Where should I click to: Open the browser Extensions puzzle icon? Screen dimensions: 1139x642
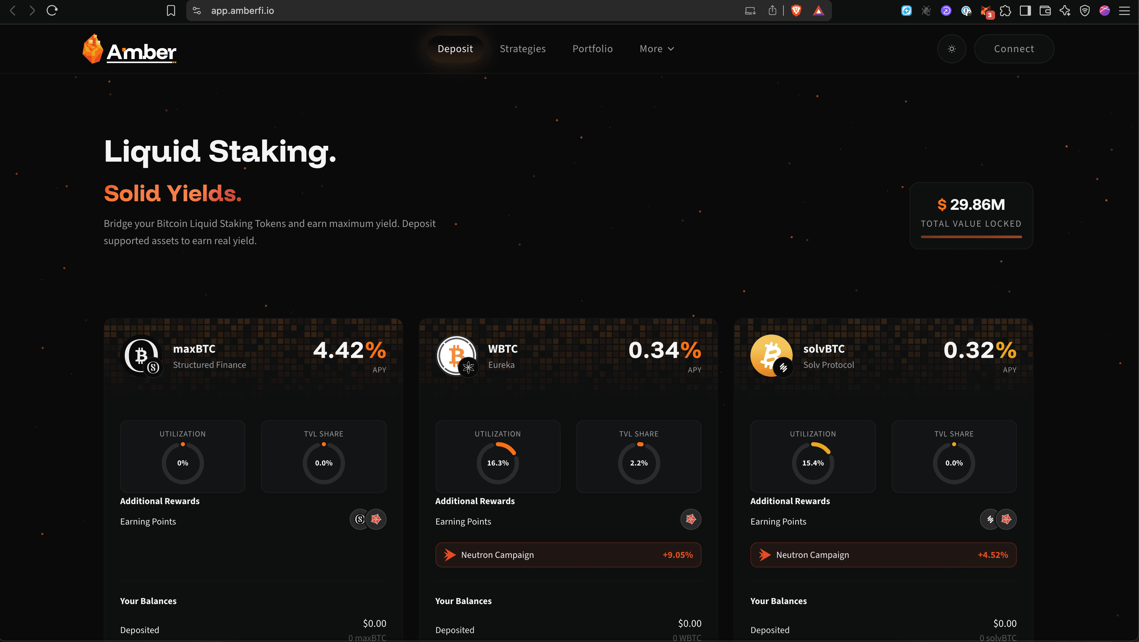coord(1005,11)
